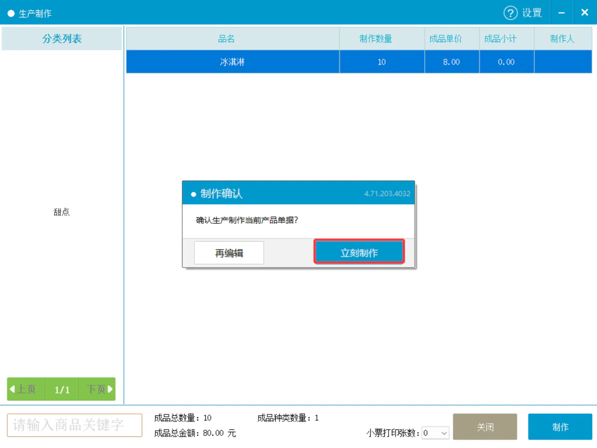Focus the product keyword search field
The image size is (597, 448).
(75, 425)
